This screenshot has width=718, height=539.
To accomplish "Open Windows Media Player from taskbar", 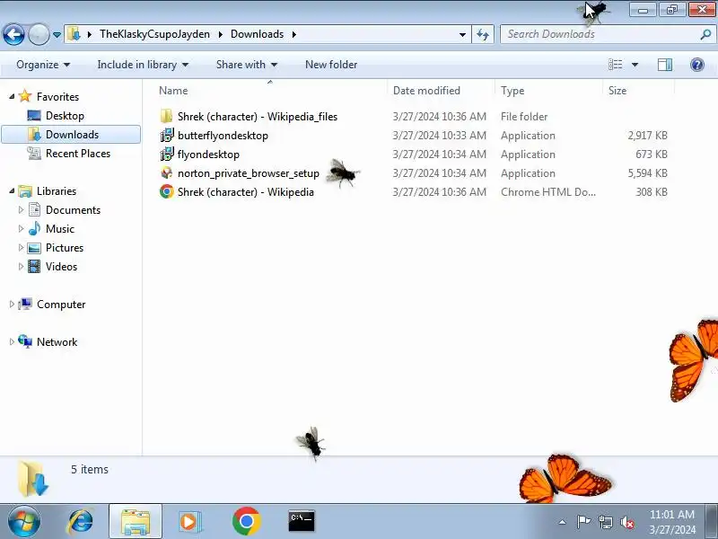I will pyautogui.click(x=188, y=522).
